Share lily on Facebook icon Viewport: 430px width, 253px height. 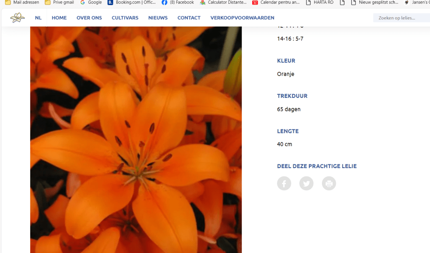click(284, 184)
